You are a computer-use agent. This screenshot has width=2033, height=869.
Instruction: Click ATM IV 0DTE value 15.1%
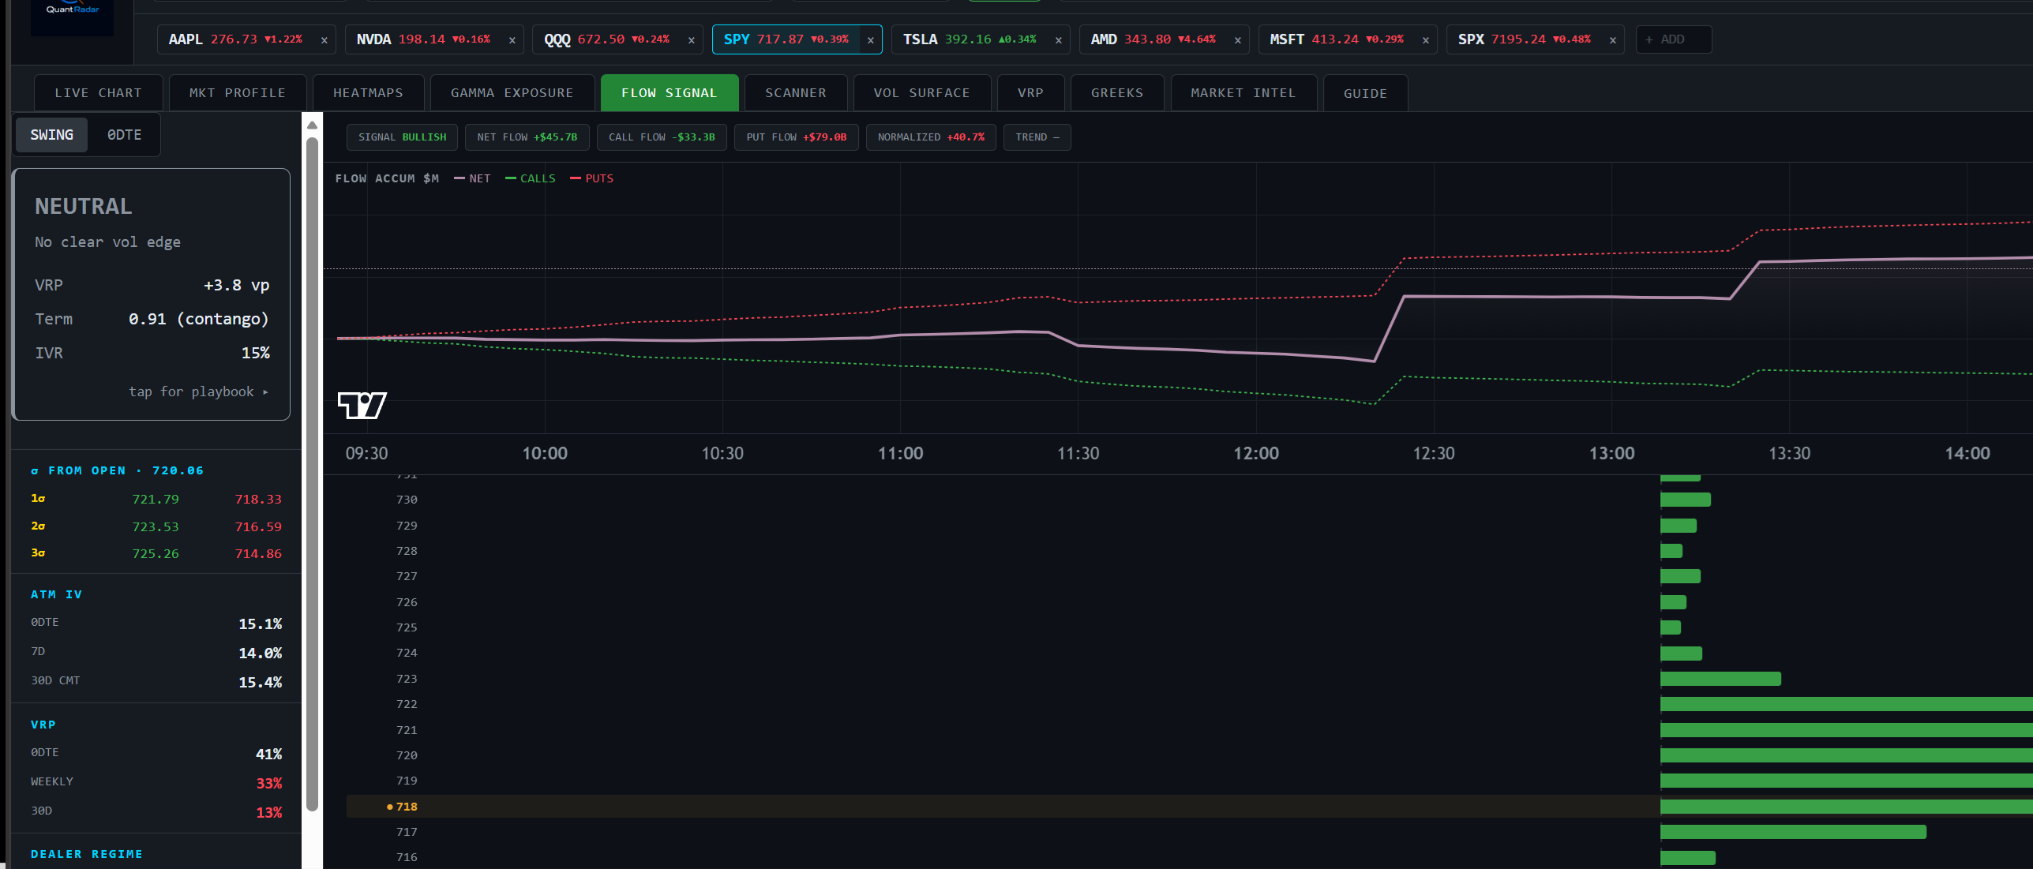(x=261, y=624)
